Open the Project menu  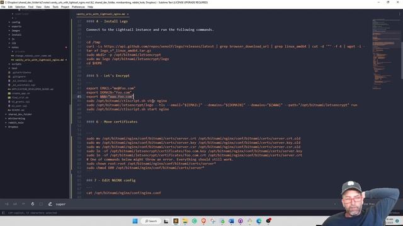(x=65, y=7)
